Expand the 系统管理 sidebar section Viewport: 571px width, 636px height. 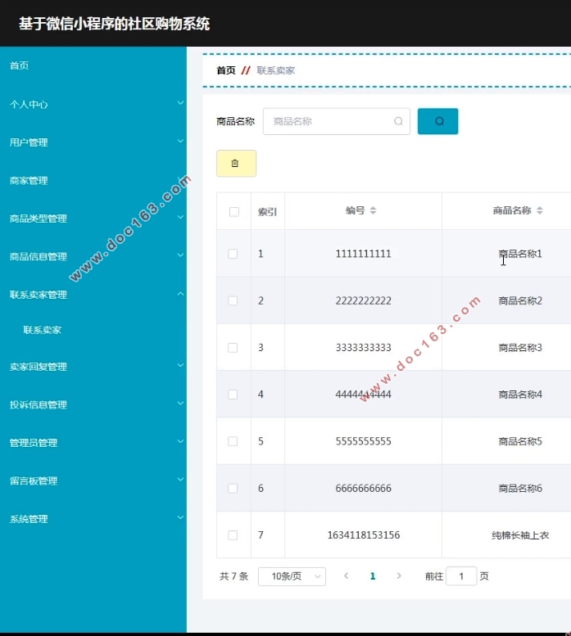(x=93, y=519)
